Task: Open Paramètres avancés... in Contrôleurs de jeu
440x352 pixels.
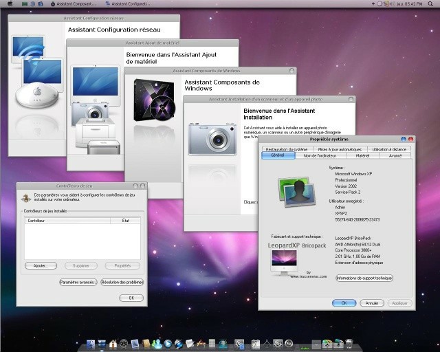Action: [x=78, y=282]
